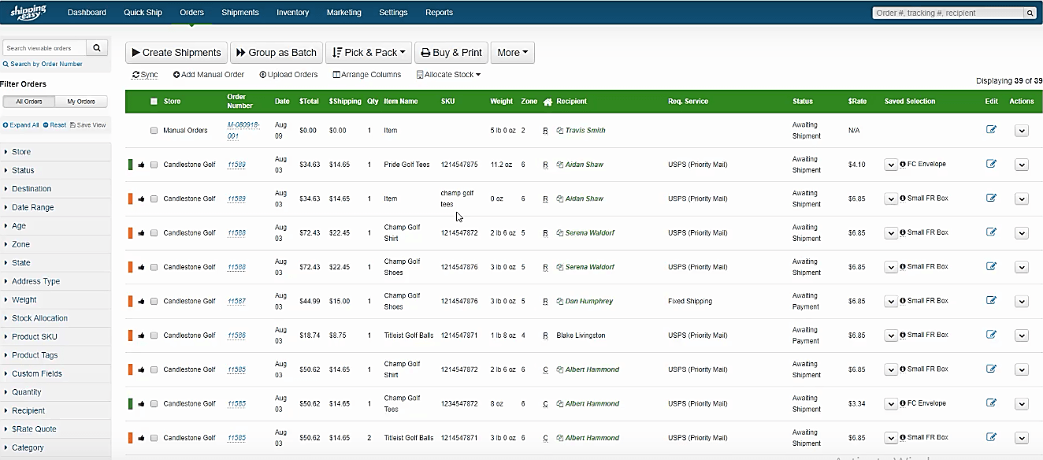This screenshot has width=1043, height=460.
Task: Click thumbs-up icon on Blake Livingston row
Action: (x=141, y=336)
